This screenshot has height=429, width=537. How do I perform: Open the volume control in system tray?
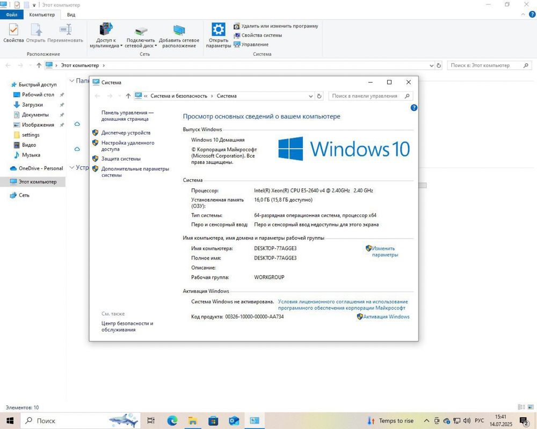pyautogui.click(x=467, y=420)
